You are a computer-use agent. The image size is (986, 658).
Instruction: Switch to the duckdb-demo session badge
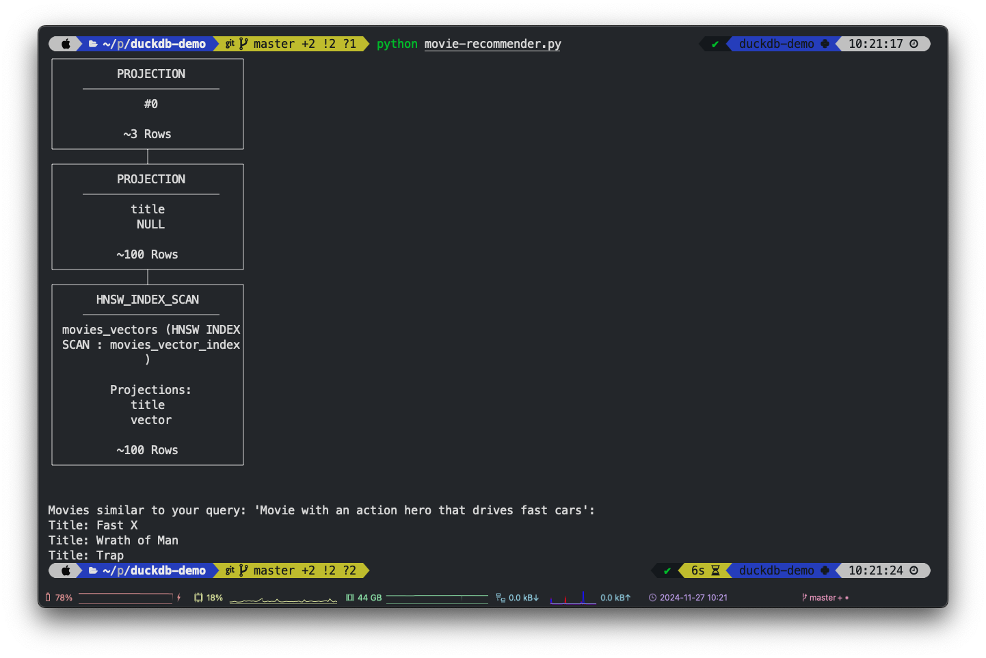click(x=776, y=43)
